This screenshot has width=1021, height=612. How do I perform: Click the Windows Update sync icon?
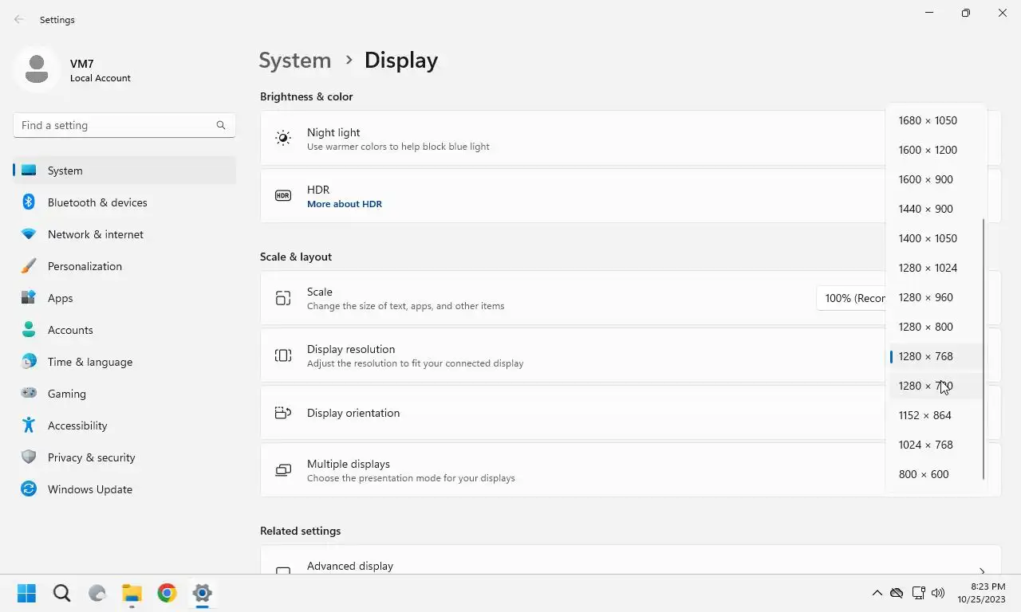pos(29,489)
